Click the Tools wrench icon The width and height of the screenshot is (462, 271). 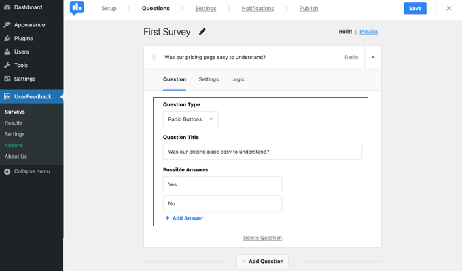(x=7, y=65)
